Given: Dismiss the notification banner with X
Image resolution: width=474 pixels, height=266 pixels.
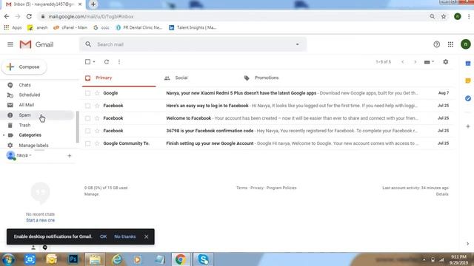Looking at the screenshot, I should coord(147,236).
